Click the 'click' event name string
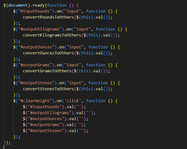Viewport: 187px width, 149px height. pyautogui.click(x=73, y=101)
